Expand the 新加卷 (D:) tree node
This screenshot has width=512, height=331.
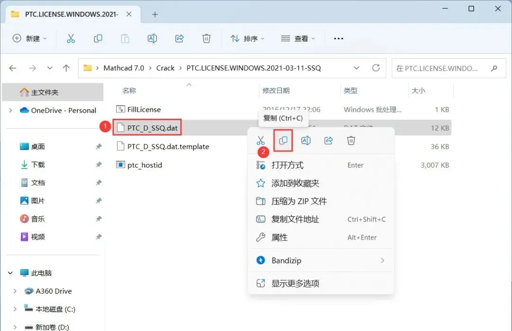pos(15,327)
